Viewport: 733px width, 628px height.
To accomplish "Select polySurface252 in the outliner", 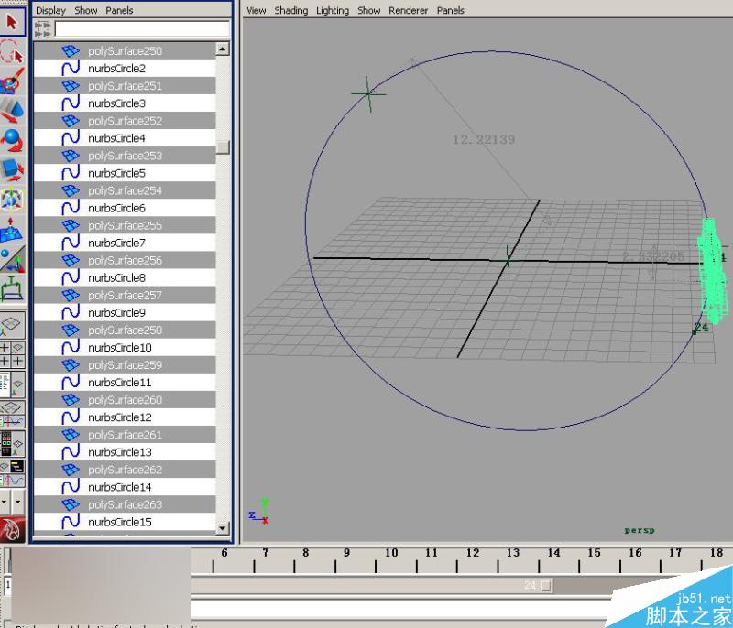I will [125, 121].
